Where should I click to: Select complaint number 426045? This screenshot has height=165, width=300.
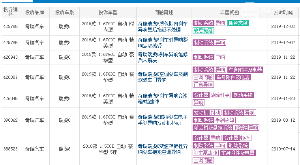click(11, 98)
